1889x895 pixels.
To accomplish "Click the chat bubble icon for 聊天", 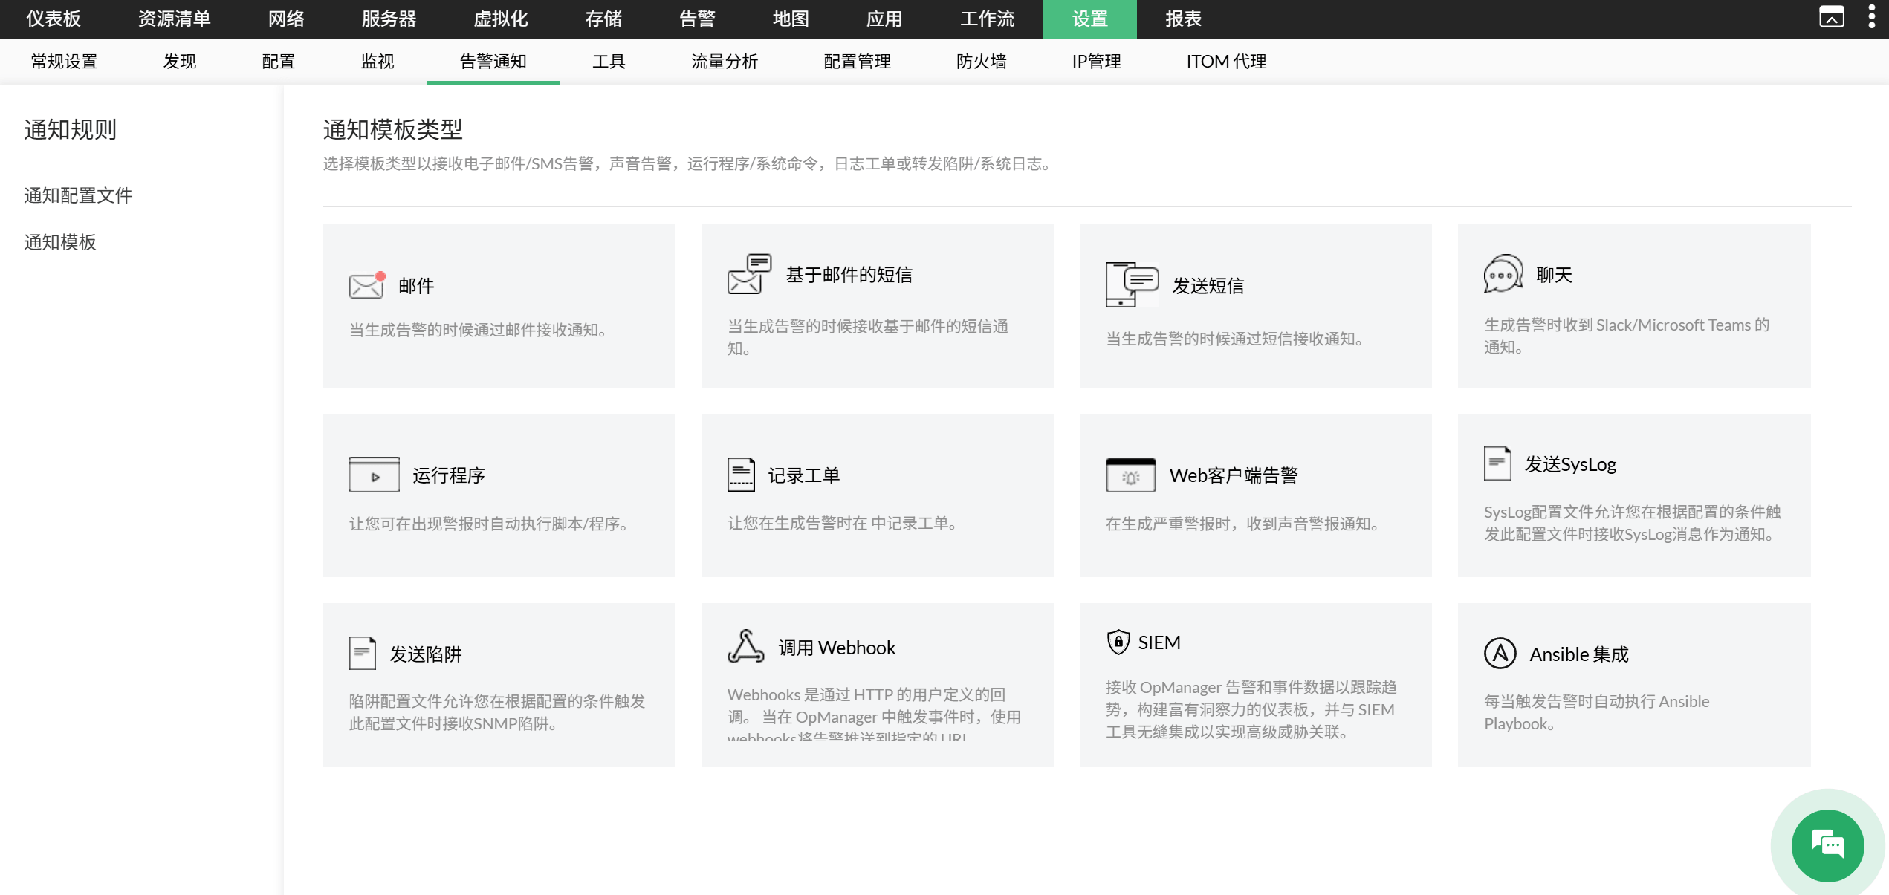I will coord(1503,274).
